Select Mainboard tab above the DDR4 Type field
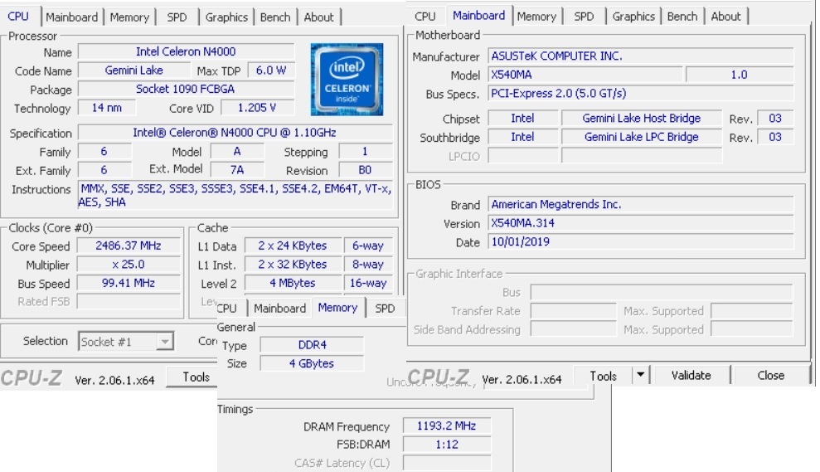The width and height of the screenshot is (820, 472). coord(279,308)
